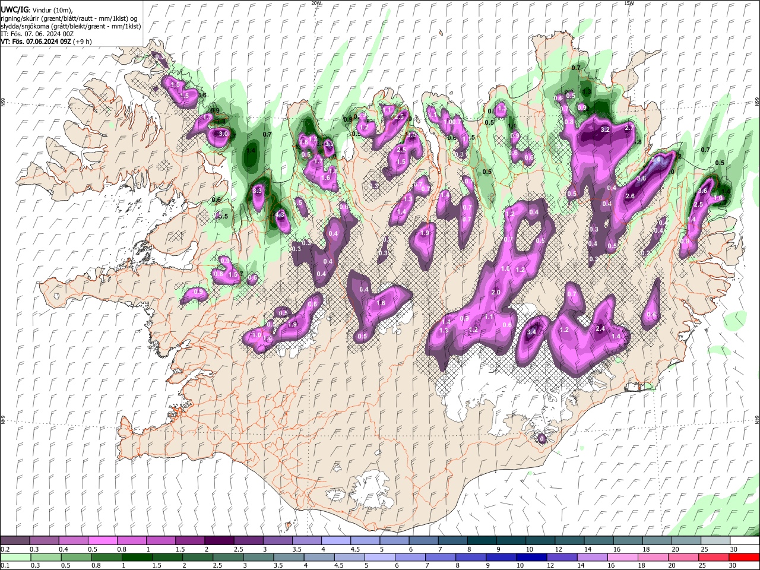Click the 2.0 value in central purple band
Viewport: 760px width, 570px height.
pyautogui.click(x=496, y=293)
